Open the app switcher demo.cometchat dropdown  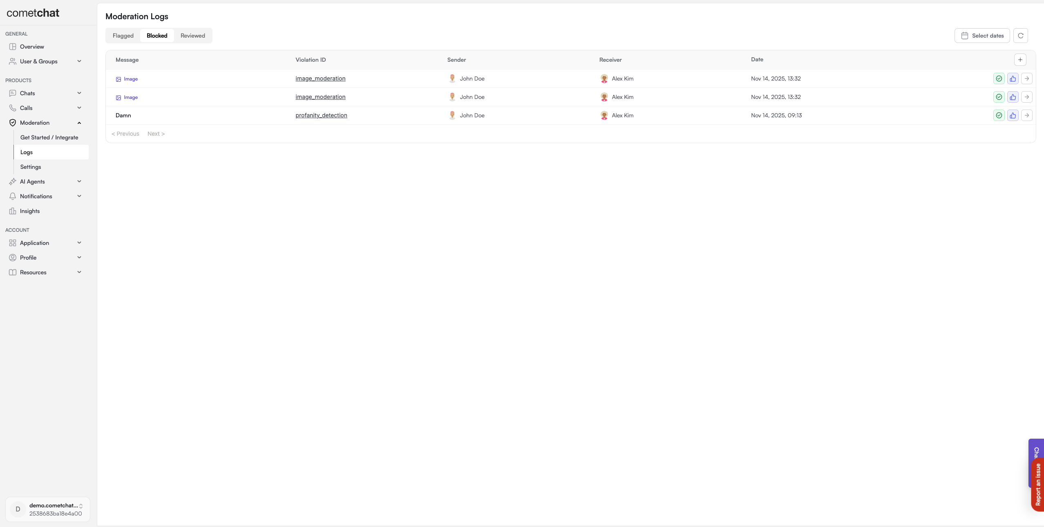(x=48, y=509)
